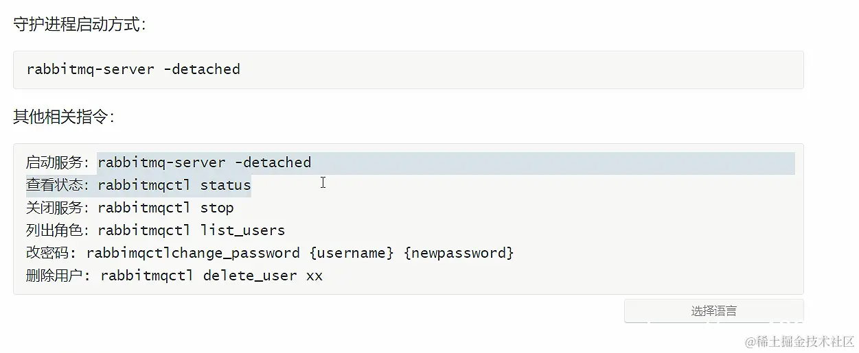859x353 pixels.
Task: Click the 列出角色 label
Action: (x=57, y=230)
